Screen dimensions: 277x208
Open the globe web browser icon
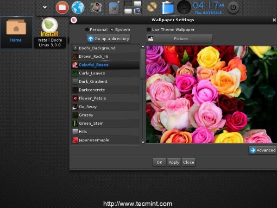tap(78, 7)
